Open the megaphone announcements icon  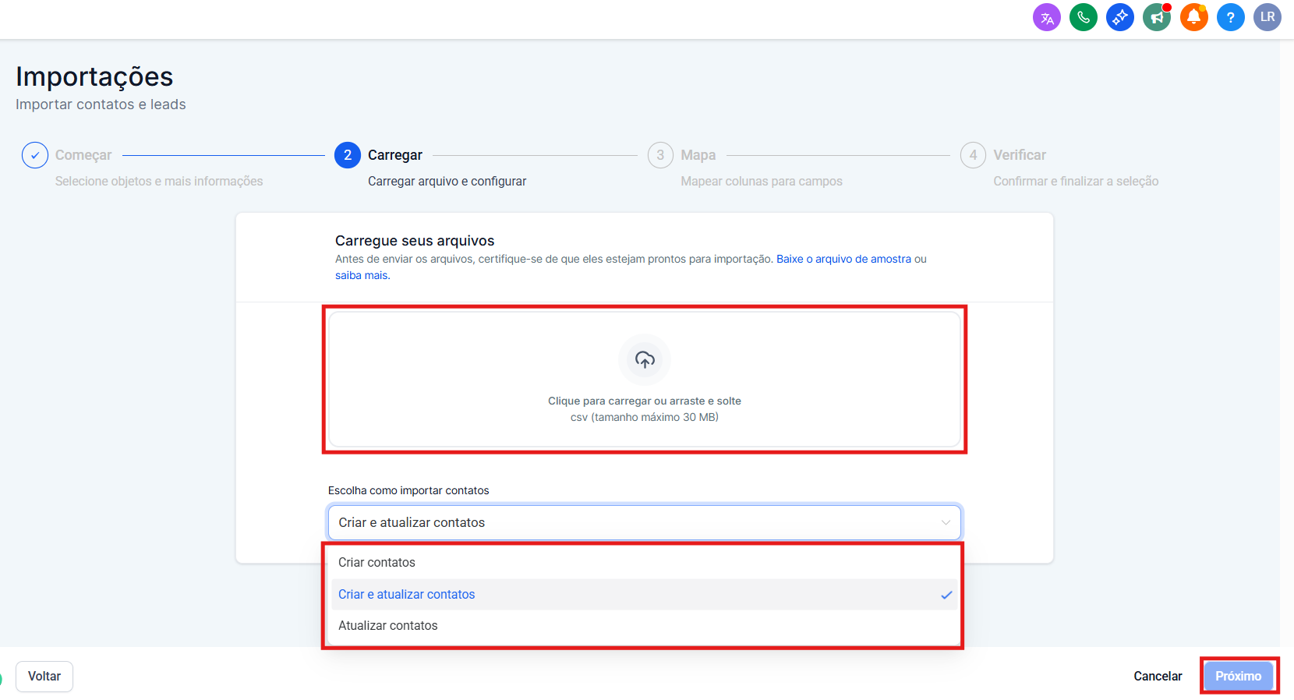tap(1157, 17)
